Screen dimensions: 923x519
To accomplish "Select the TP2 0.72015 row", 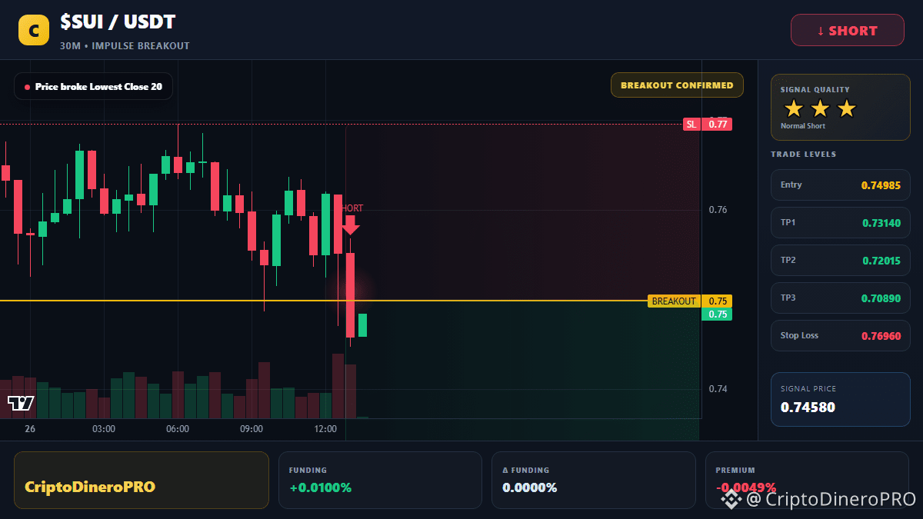I will [841, 260].
